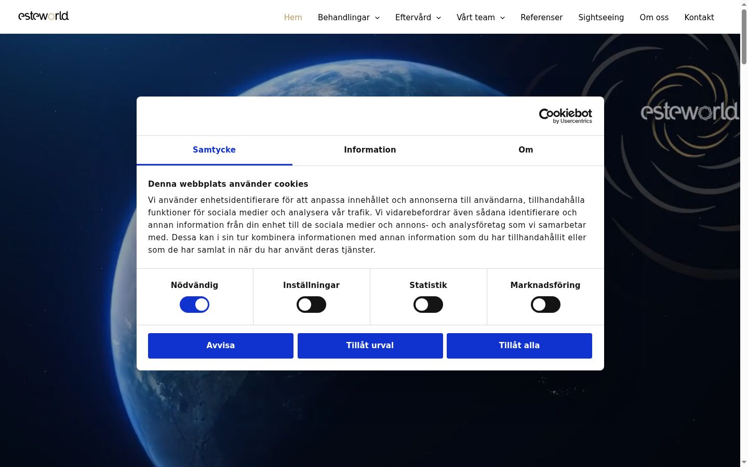The height and width of the screenshot is (467, 748).
Task: Open the Cookiebot by Usercentrics logo link
Action: 565,116
